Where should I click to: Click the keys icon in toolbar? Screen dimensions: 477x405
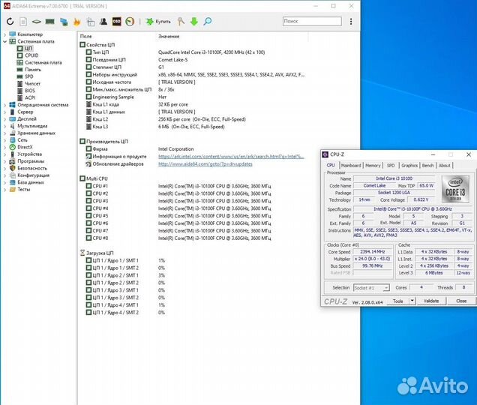(181, 22)
